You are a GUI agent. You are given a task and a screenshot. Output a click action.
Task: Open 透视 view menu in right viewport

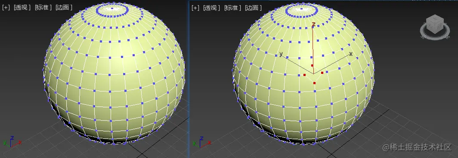coord(211,8)
